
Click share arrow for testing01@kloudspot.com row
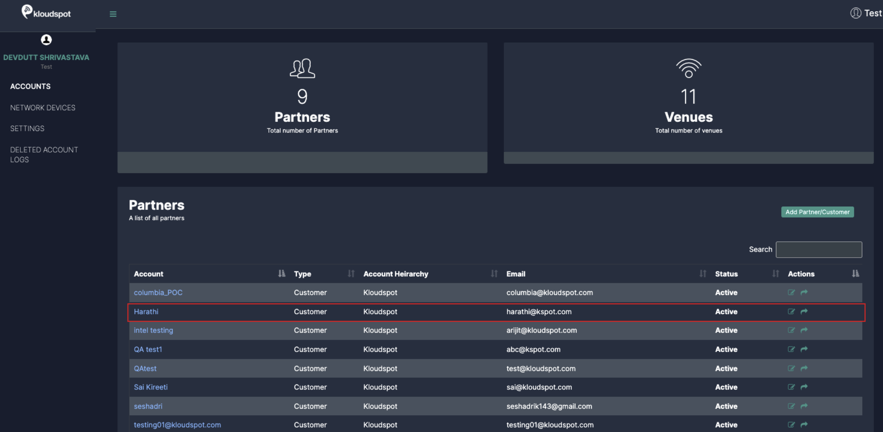(804, 425)
